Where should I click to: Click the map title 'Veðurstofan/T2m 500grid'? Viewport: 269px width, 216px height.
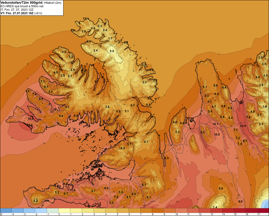[x=22, y=3]
